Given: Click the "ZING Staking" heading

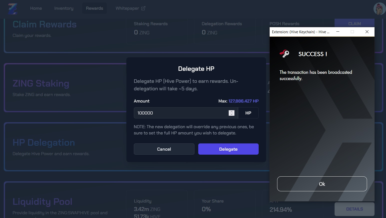Looking at the screenshot, I should 41,83.
